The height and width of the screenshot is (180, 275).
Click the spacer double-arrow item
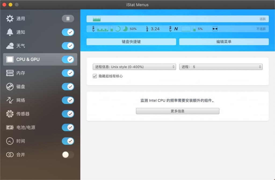point(215,29)
